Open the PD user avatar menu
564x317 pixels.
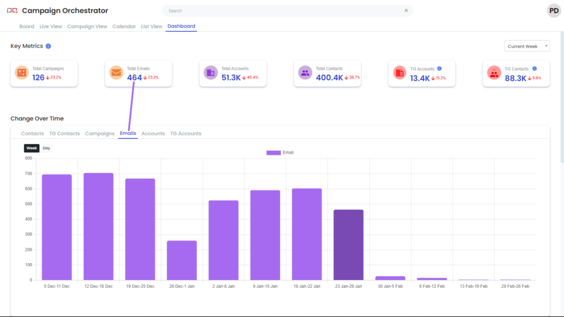click(554, 10)
